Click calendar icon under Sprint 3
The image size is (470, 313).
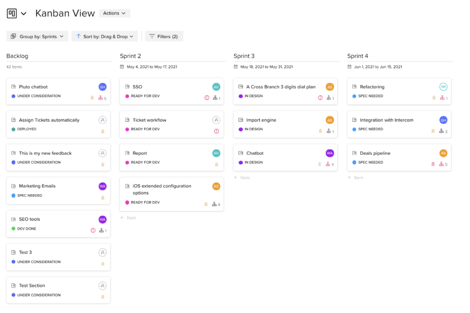pos(236,67)
